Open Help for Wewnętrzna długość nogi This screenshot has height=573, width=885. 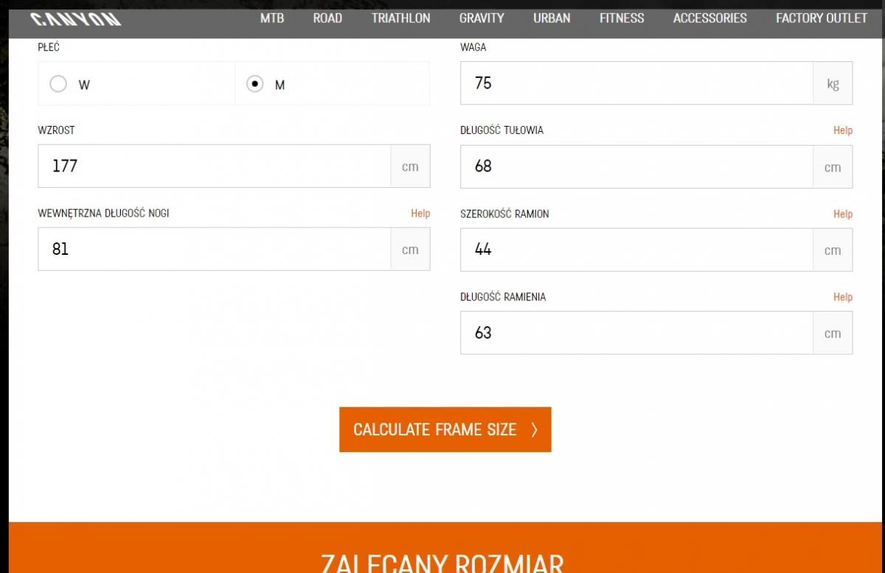420,214
